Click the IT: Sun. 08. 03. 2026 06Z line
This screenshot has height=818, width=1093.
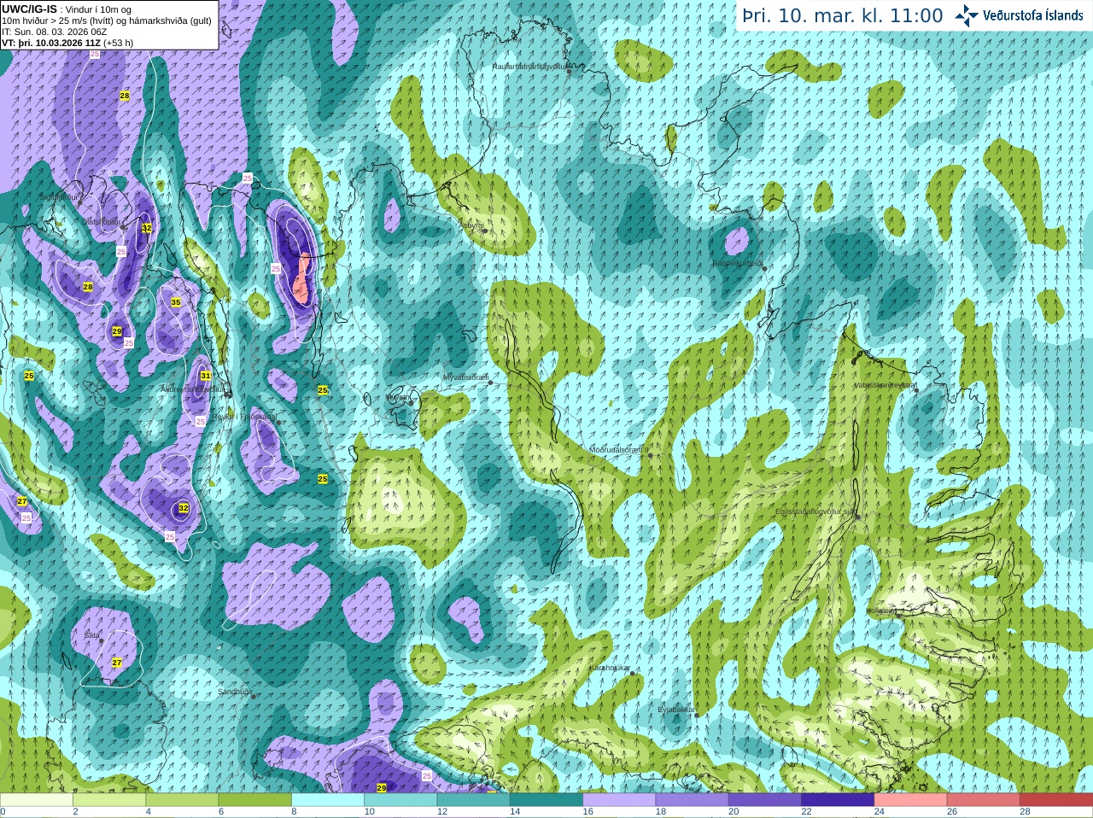click(54, 32)
